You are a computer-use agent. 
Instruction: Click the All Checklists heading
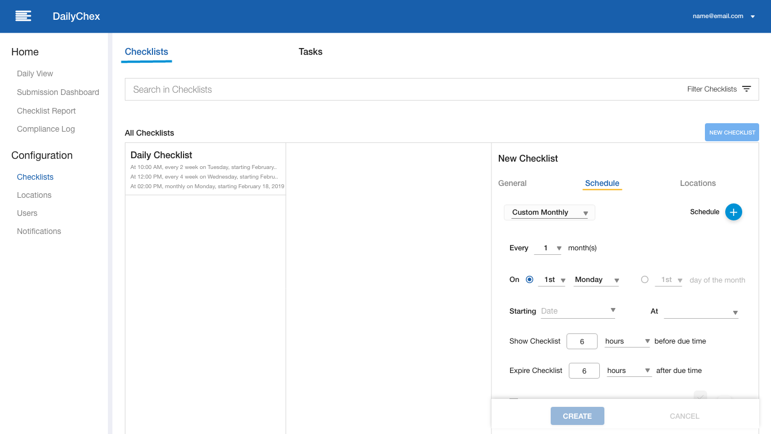tap(149, 133)
